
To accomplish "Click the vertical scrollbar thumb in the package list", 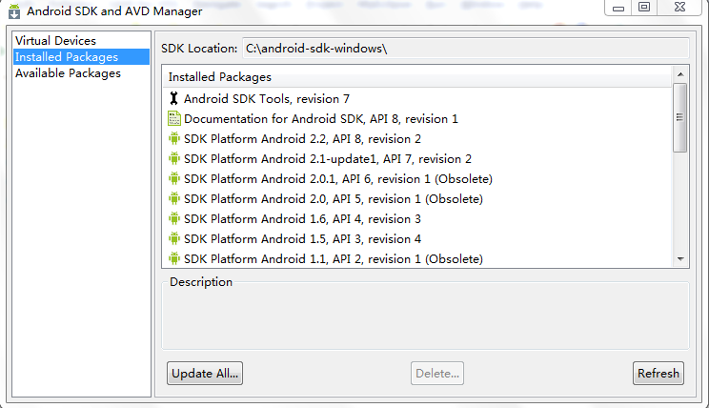I will pos(679,117).
